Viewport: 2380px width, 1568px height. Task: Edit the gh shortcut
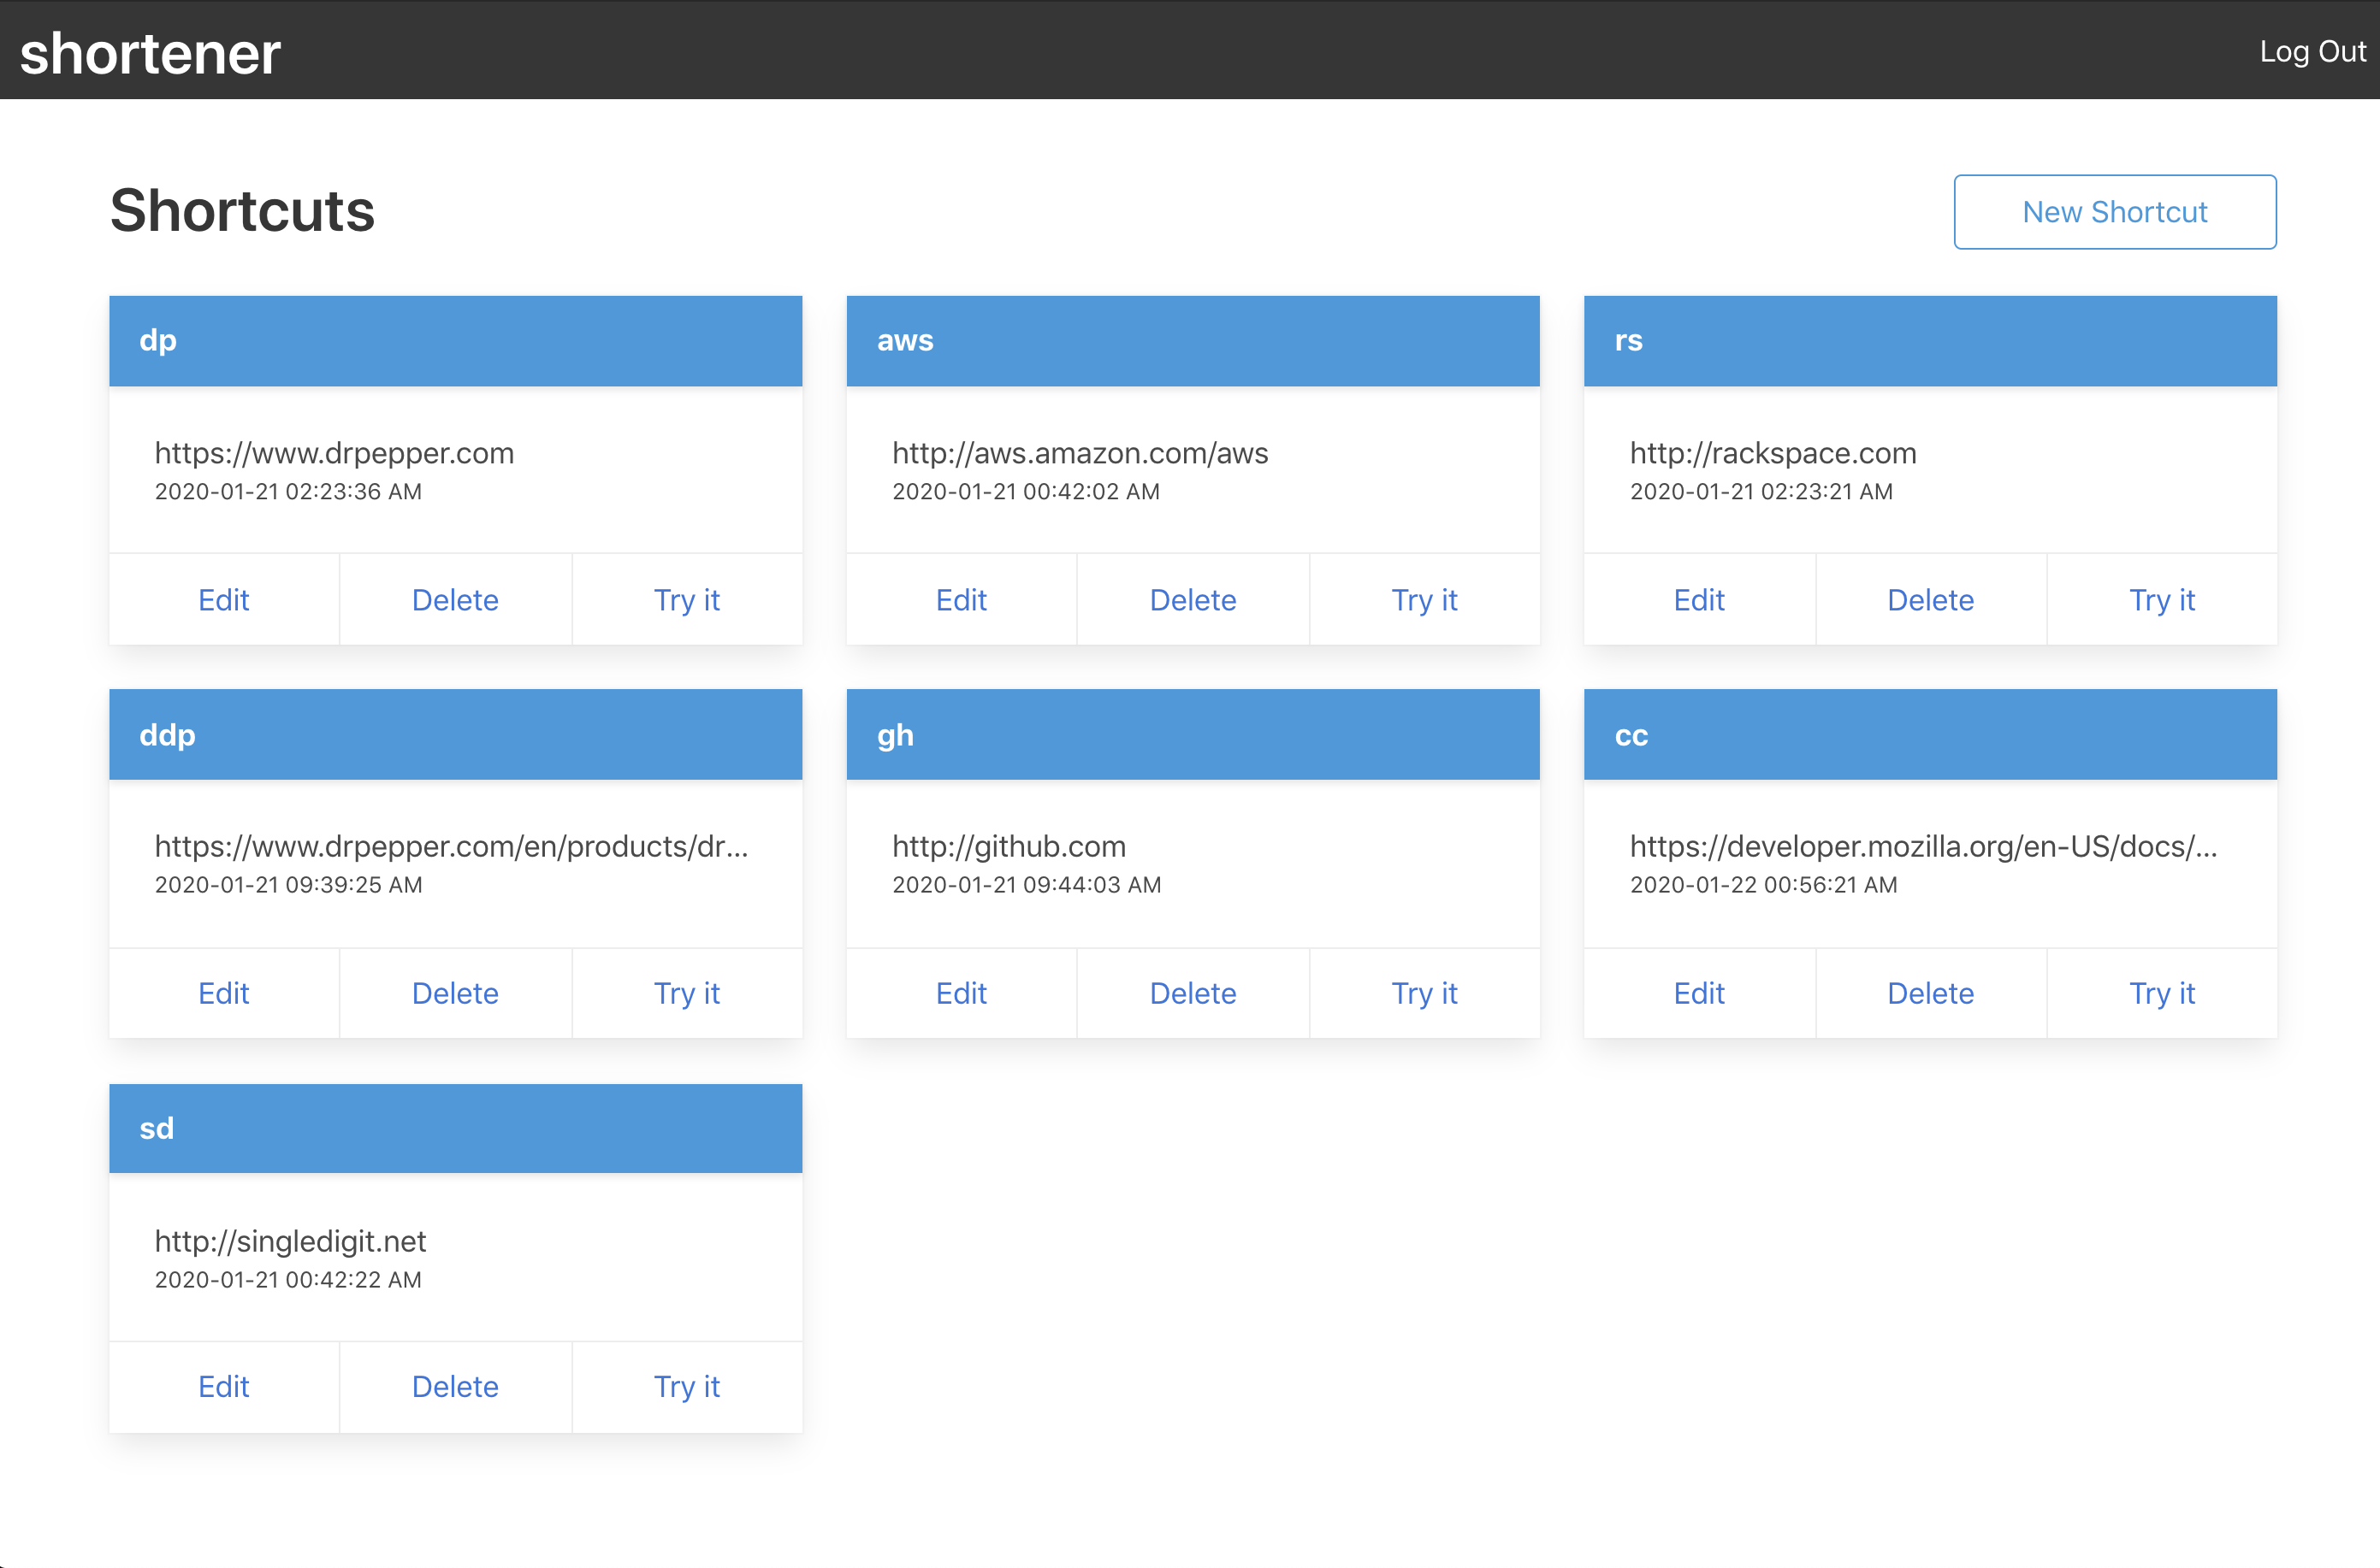(961, 993)
